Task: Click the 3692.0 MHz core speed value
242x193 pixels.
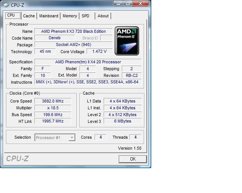Action: [x=53, y=101]
